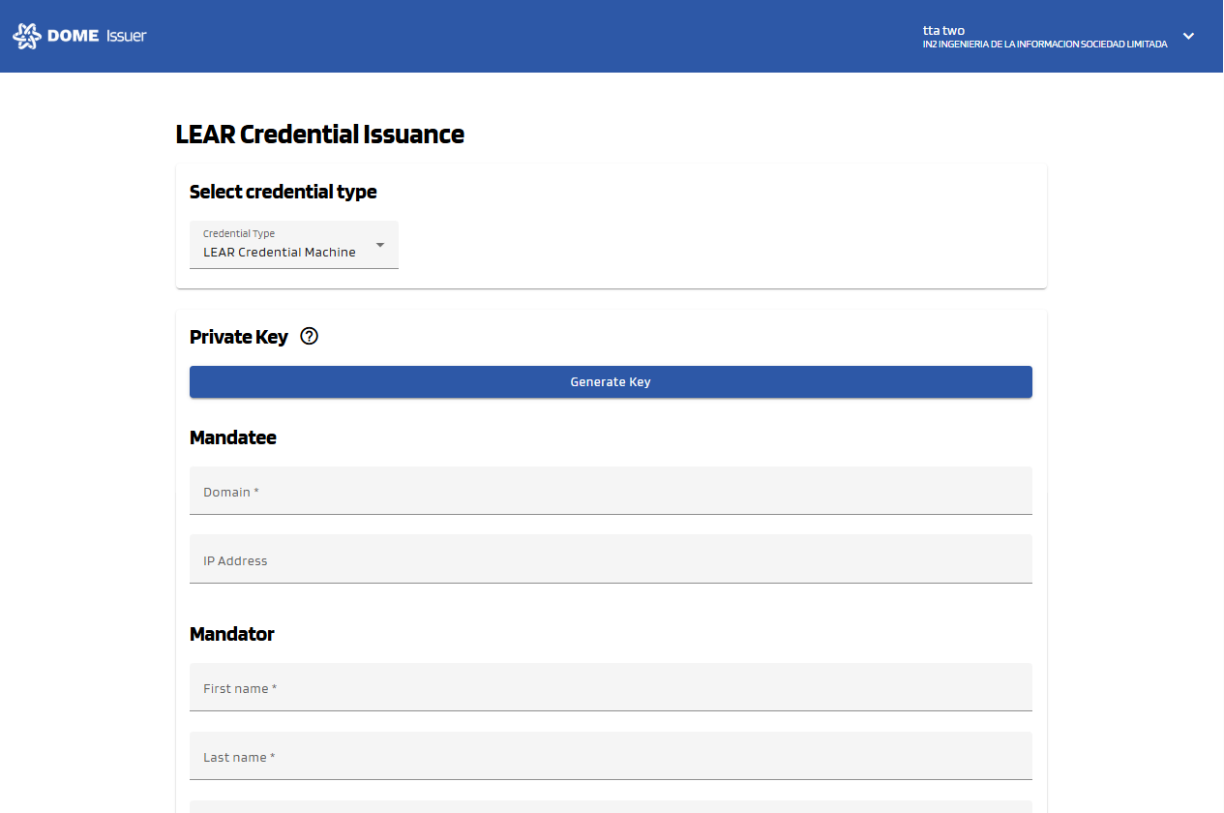
Task: Focus the IP Address input field
Action: tap(611, 560)
